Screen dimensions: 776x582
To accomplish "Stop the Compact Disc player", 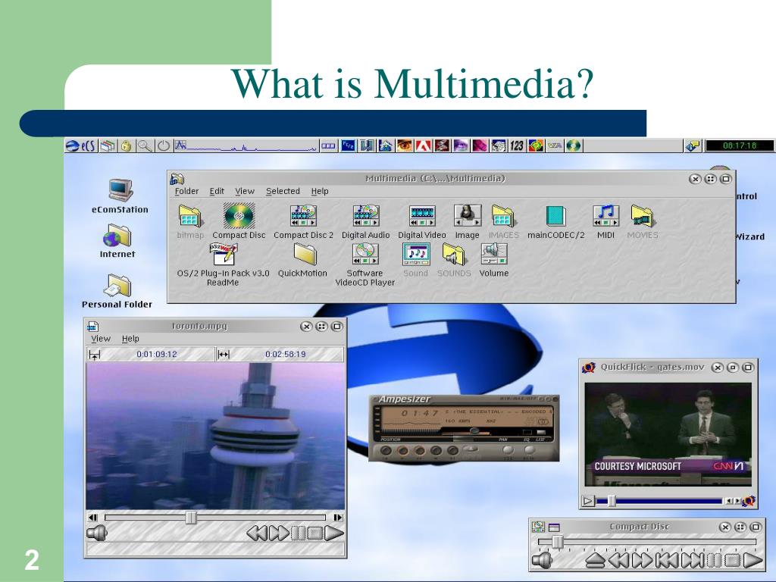I will click(733, 560).
